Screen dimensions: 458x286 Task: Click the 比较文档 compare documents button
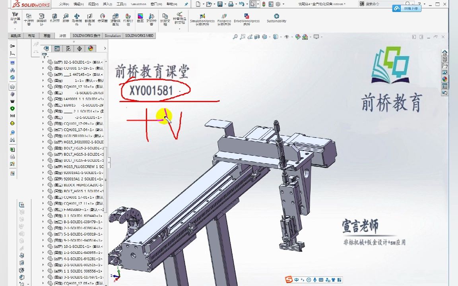click(165, 19)
